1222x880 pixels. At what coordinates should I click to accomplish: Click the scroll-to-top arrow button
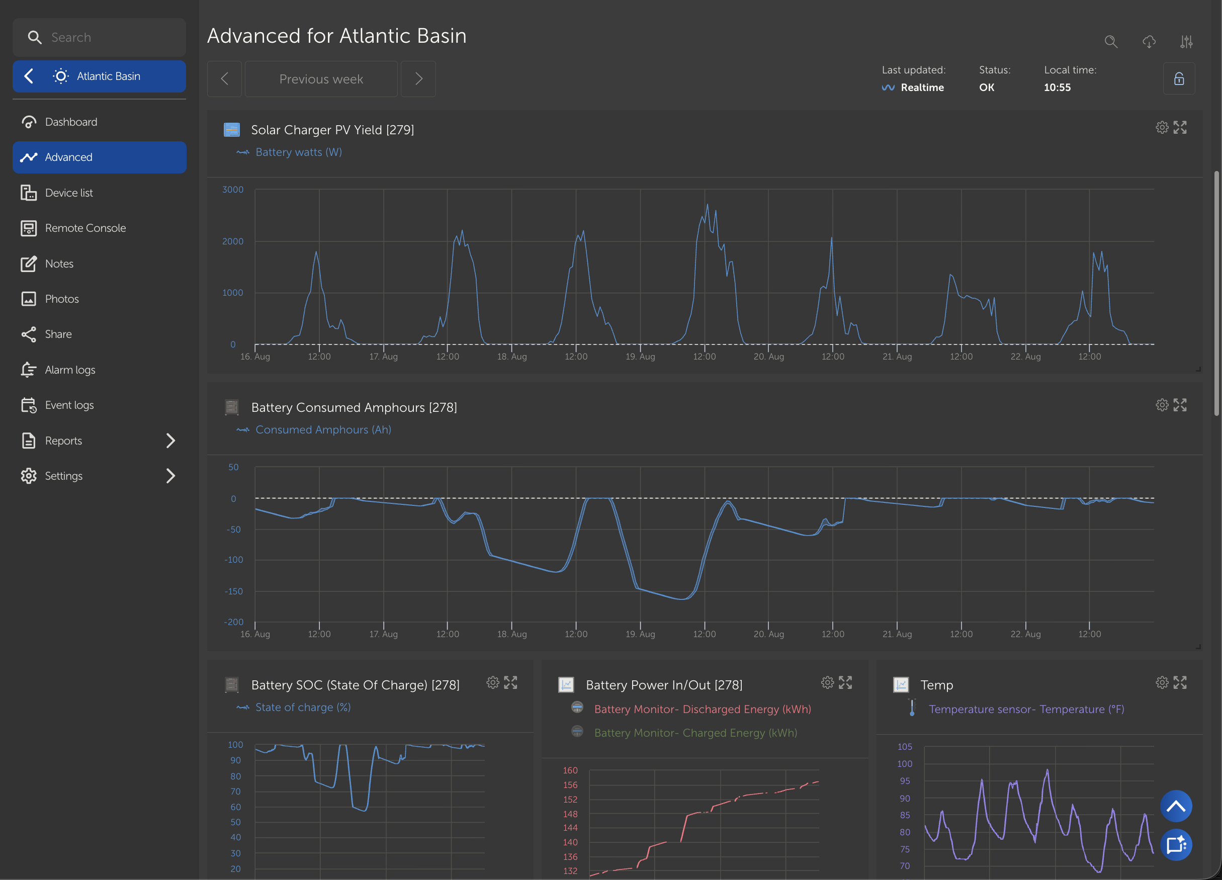pos(1176,806)
